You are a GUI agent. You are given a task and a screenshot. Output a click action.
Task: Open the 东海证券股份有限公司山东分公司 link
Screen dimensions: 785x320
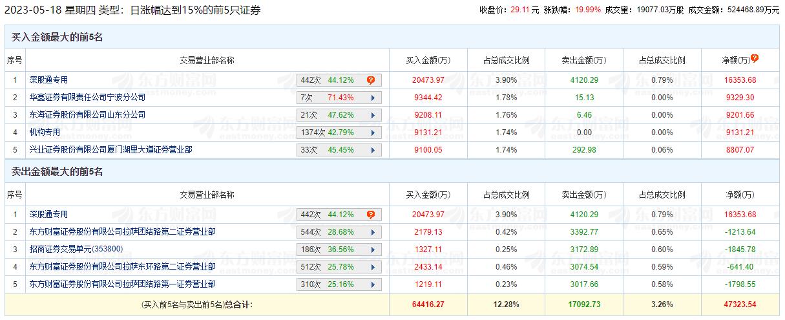pyautogui.click(x=87, y=115)
